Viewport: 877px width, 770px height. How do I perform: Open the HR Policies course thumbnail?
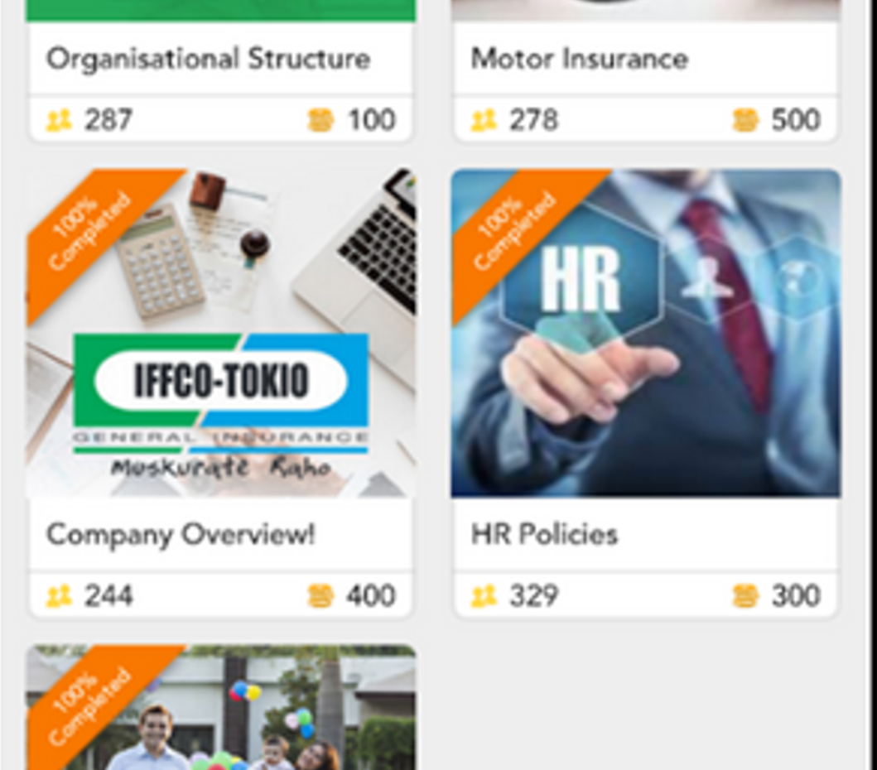pos(646,332)
